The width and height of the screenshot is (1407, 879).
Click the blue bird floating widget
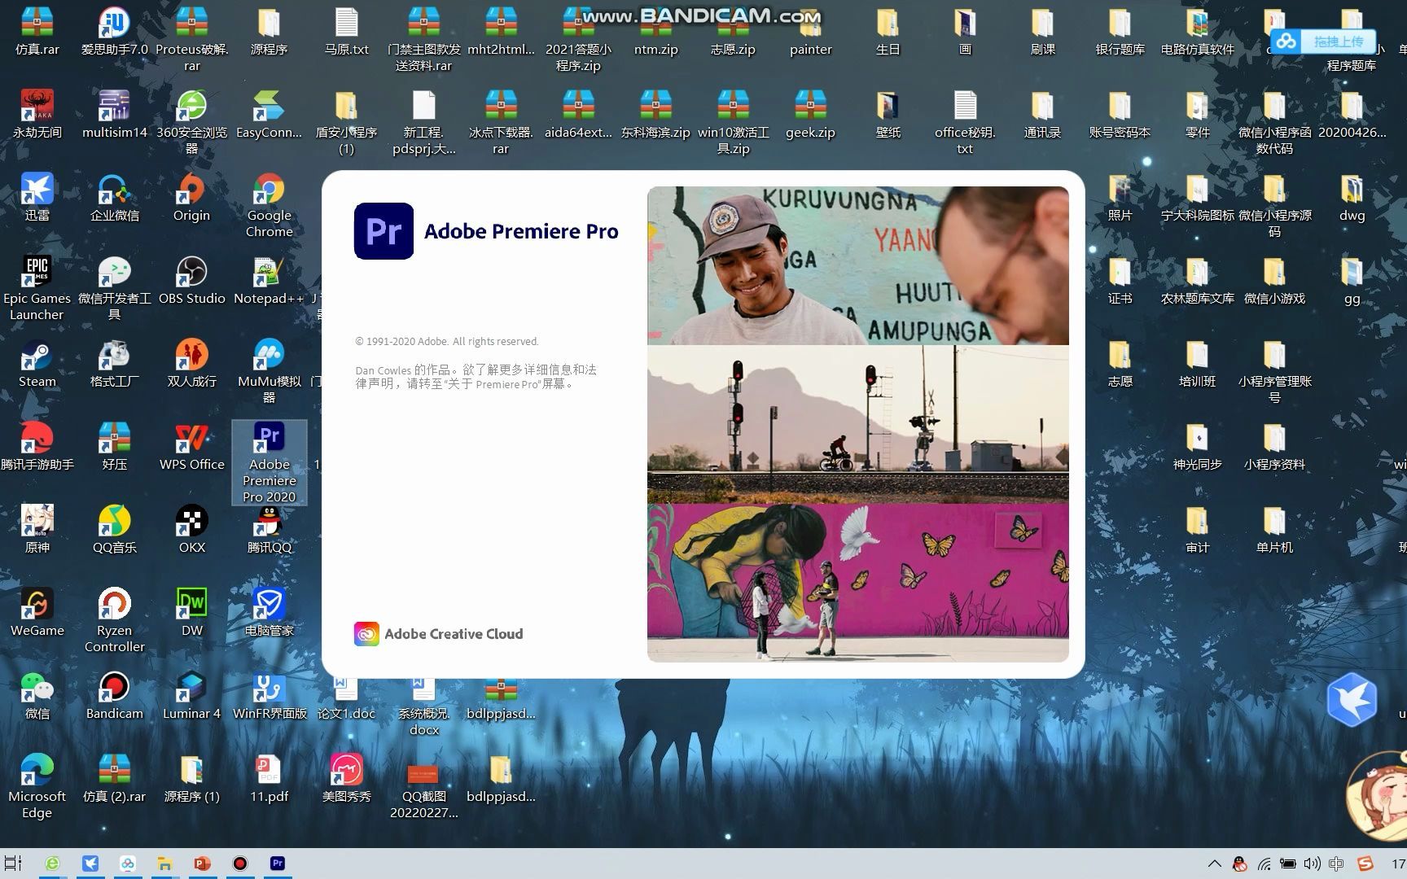pos(1352,700)
